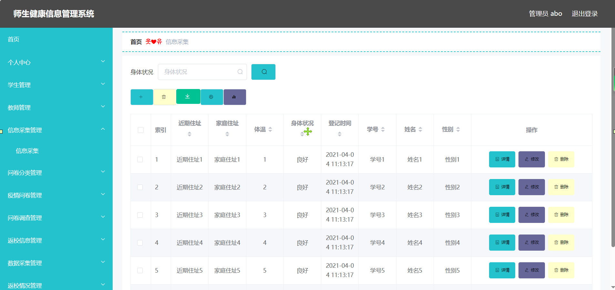Sort by 学号 column arrows

click(383, 129)
